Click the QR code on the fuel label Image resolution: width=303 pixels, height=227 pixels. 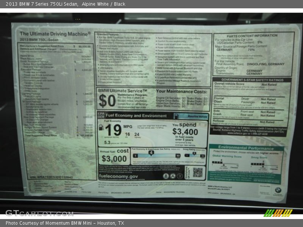198,172
